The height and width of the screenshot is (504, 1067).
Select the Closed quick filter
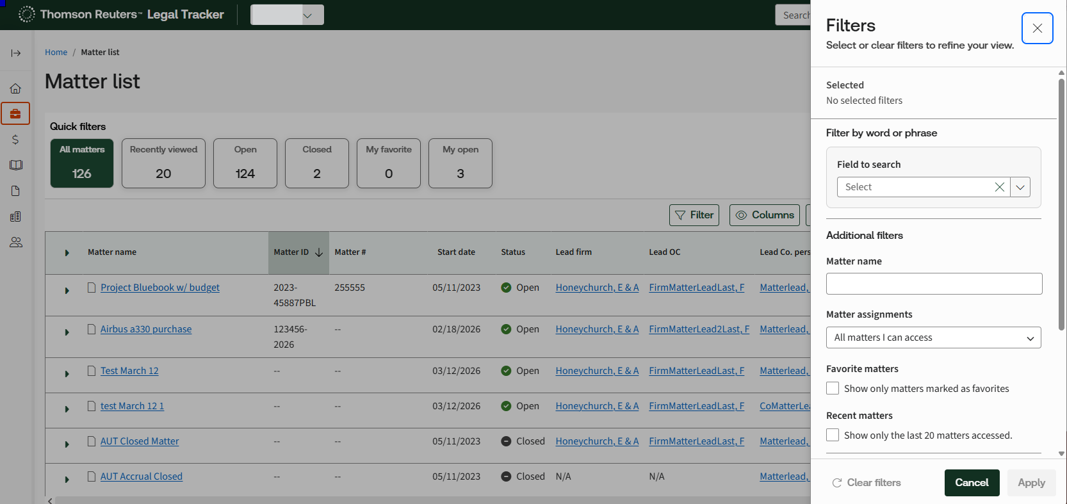tap(317, 163)
